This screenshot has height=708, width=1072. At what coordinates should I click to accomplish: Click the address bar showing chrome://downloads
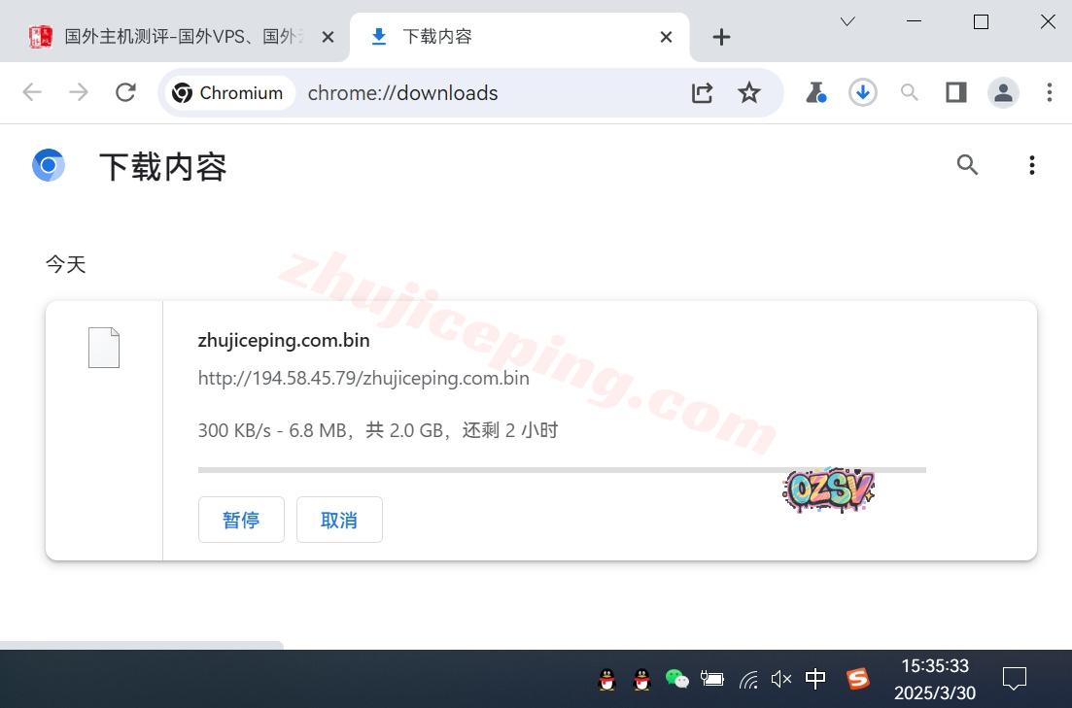click(486, 93)
